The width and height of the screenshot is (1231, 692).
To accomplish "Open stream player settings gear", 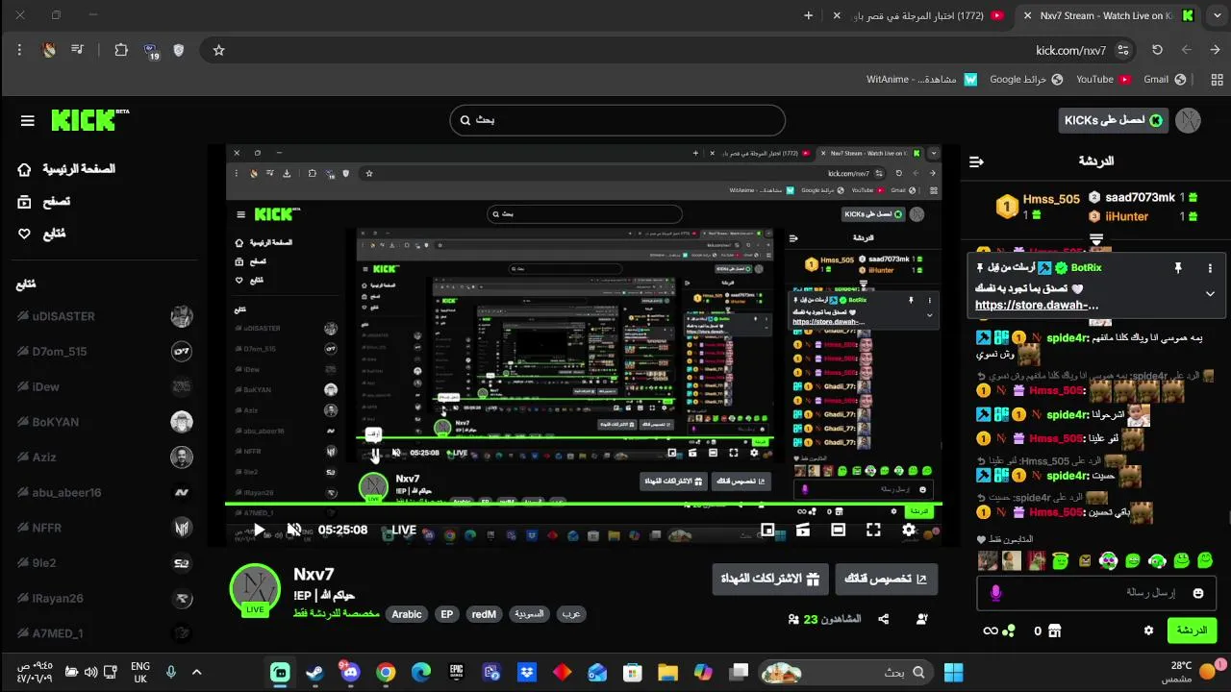I will tap(909, 530).
